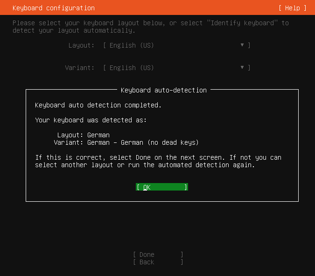Click the 'Variant:' label beside the second dropdown
Screen dimensions: 315x276
(x=79, y=68)
